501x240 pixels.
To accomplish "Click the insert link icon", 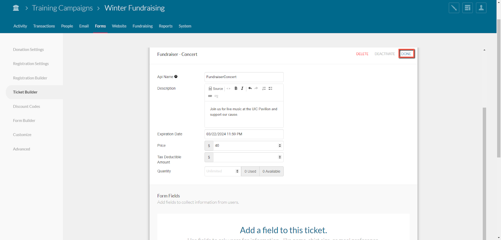I will click(x=210, y=96).
